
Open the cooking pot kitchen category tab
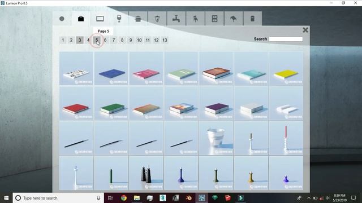click(138, 19)
